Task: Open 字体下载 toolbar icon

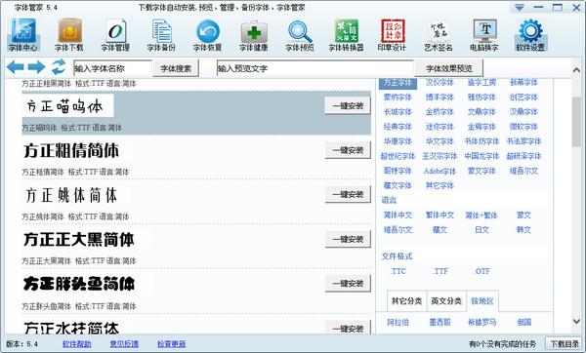Action: [x=69, y=35]
